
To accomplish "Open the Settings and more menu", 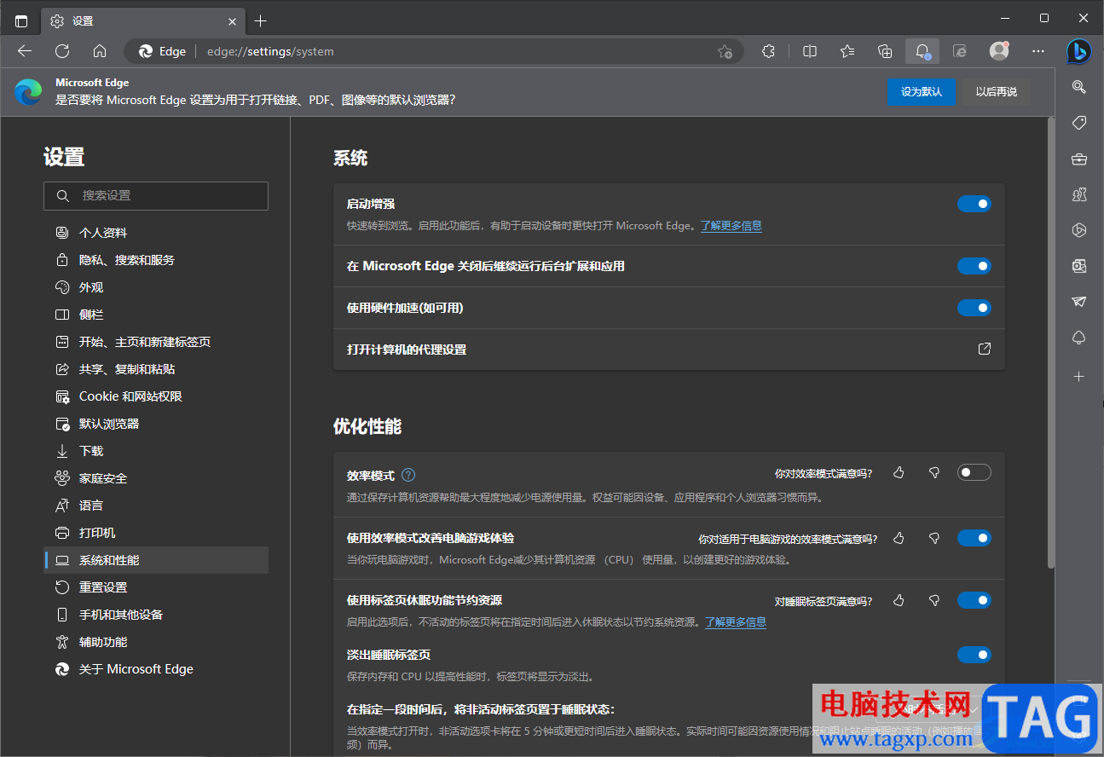I will pyautogui.click(x=1038, y=51).
